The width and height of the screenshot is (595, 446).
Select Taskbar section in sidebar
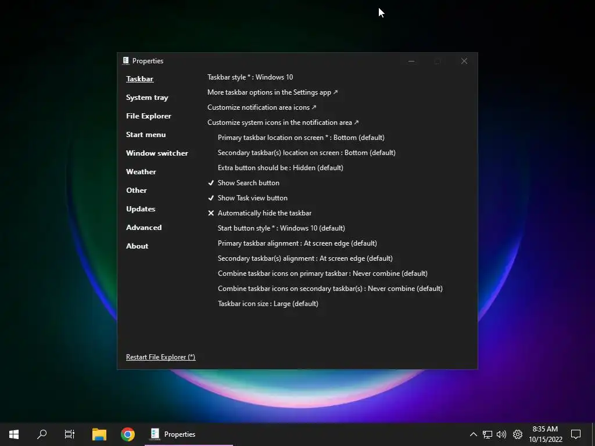click(139, 79)
